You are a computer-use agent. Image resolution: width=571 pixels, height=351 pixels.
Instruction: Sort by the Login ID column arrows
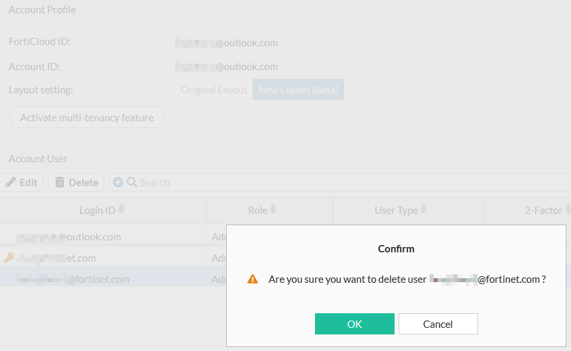coord(121,210)
